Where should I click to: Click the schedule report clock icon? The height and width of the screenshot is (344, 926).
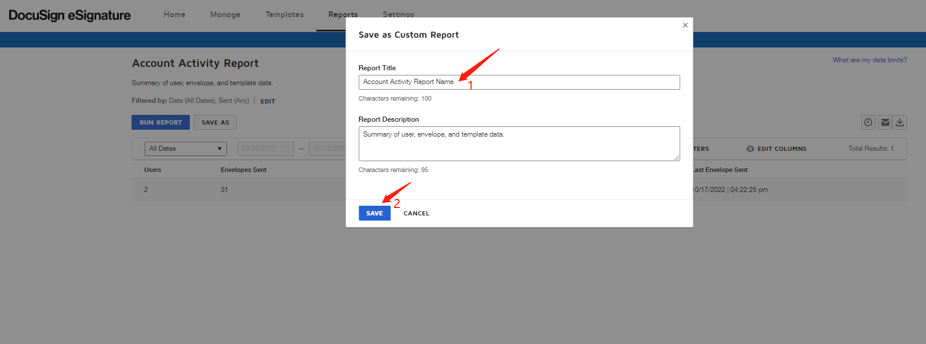(x=868, y=122)
